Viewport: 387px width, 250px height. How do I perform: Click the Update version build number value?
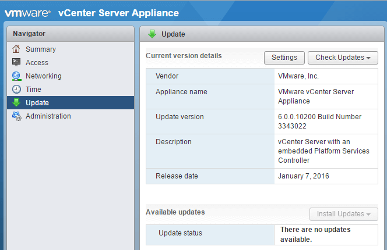coord(320,121)
